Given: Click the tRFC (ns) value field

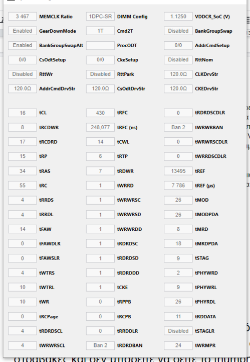Looking at the screenshot, I should (100, 127).
